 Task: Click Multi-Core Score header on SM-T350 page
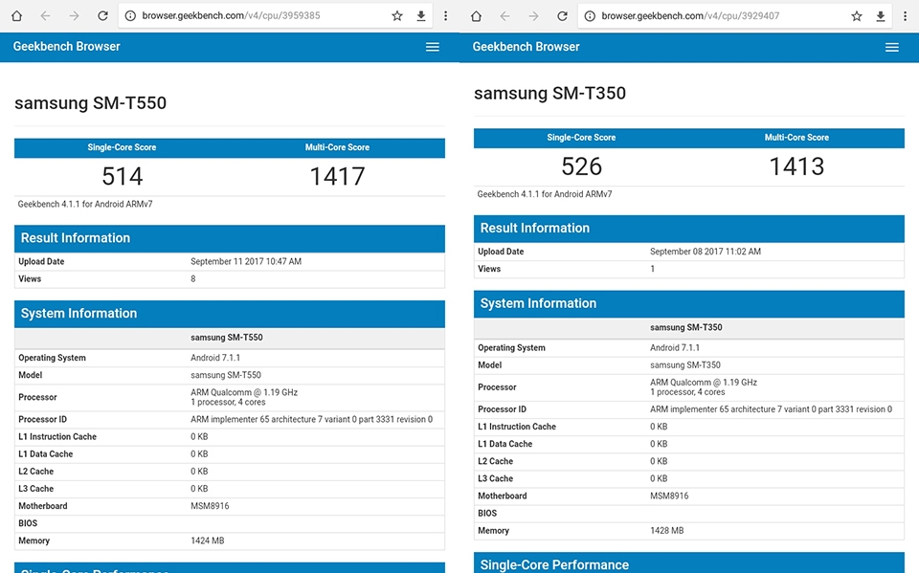(796, 137)
